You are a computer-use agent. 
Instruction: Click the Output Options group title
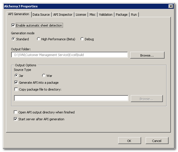25,65
